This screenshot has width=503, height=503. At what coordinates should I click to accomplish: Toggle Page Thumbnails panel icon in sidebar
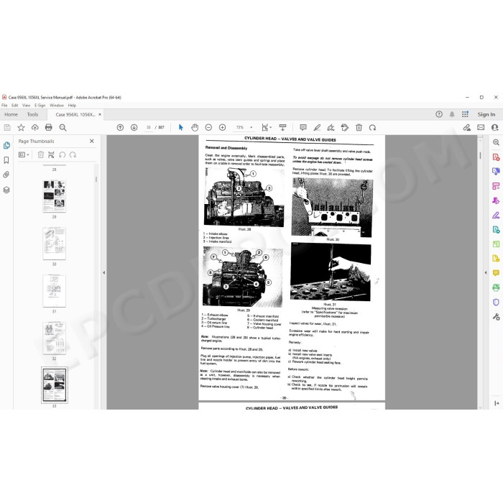coord(6,145)
